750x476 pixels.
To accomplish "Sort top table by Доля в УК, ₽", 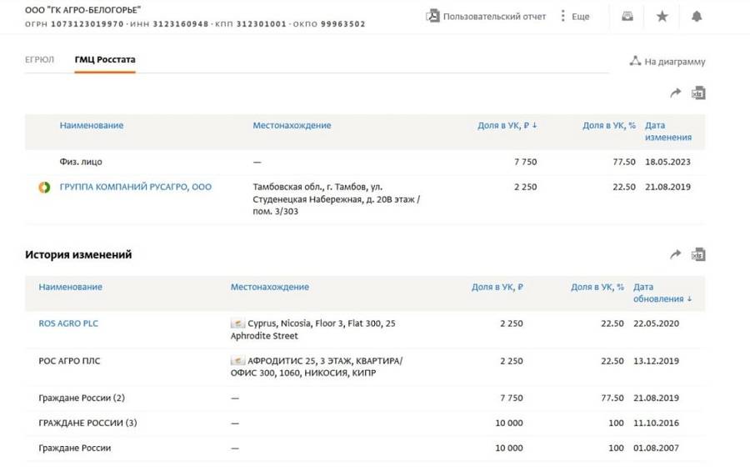I will click(x=507, y=125).
